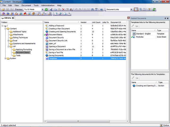Click the Check In up-arrow document icon
This screenshot has width=170, height=127.
(x=56, y=14)
